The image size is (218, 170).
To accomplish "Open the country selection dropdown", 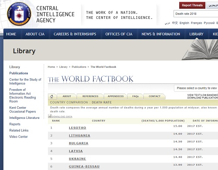I will (x=196, y=88).
